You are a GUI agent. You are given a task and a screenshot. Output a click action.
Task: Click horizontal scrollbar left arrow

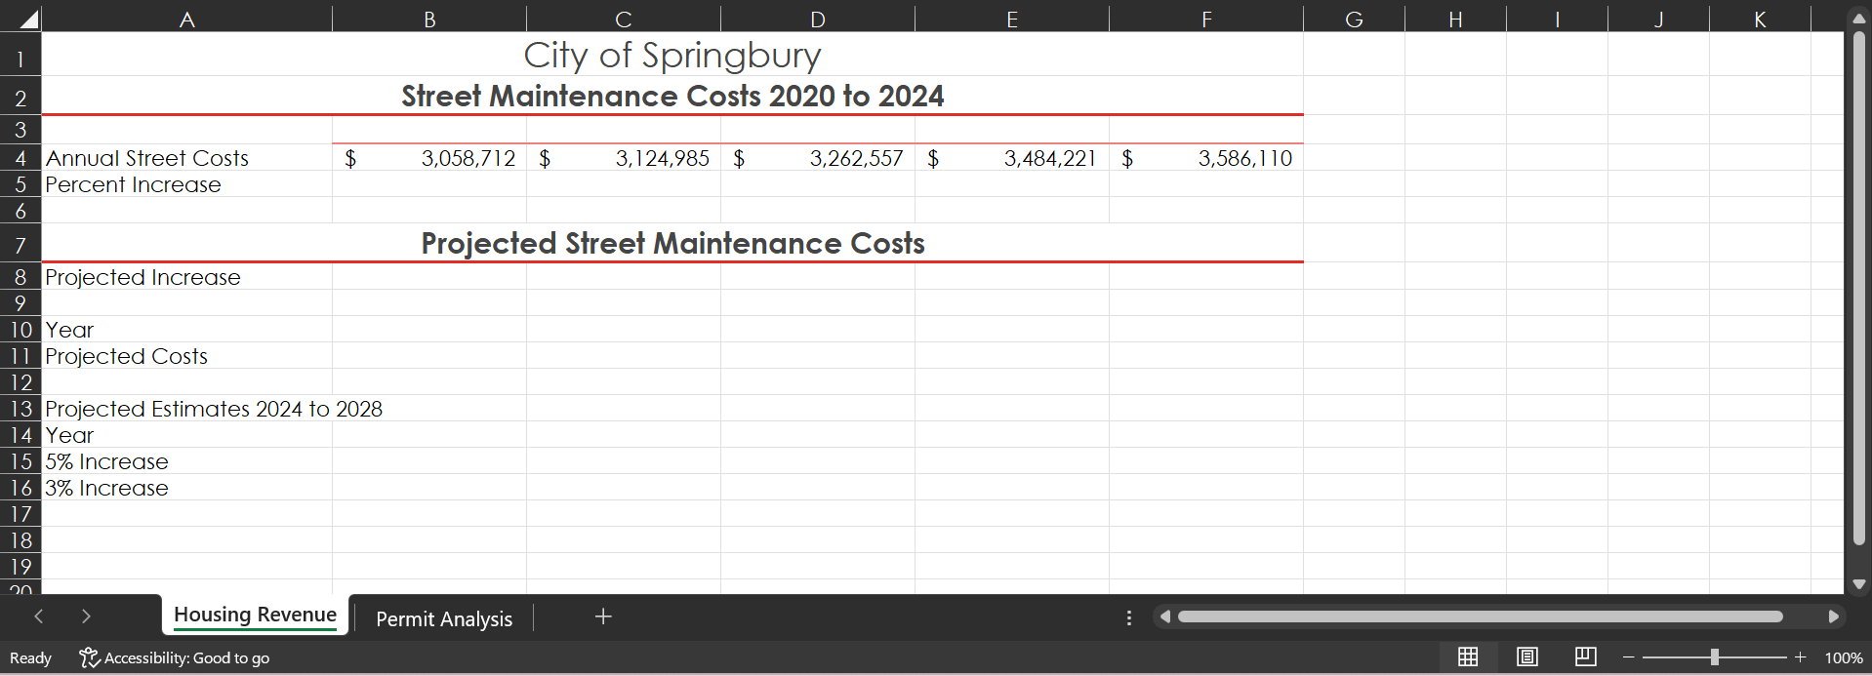1164,616
